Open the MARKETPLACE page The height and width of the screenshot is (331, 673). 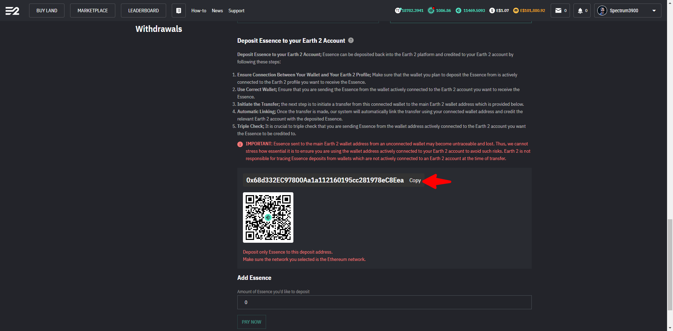(x=93, y=11)
